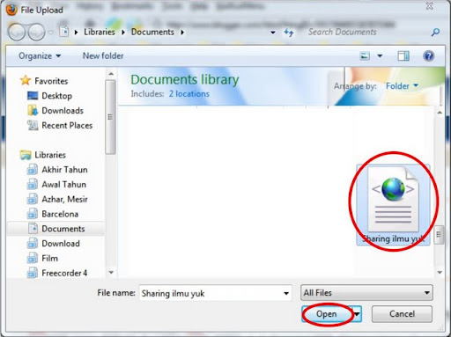Select the Sharing ilmu yuk file

(393, 204)
